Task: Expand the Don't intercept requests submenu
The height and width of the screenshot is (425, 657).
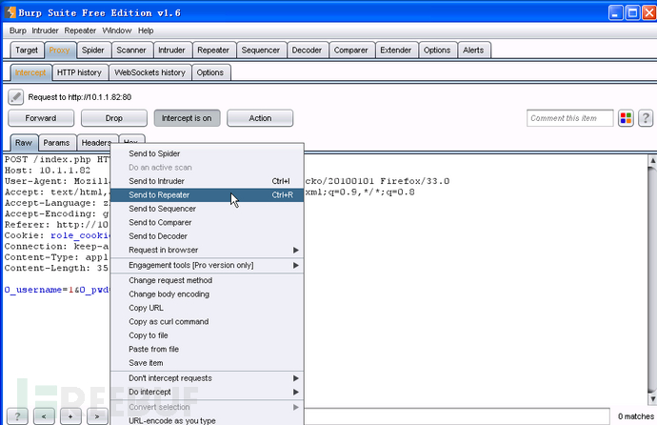Action: [207, 378]
